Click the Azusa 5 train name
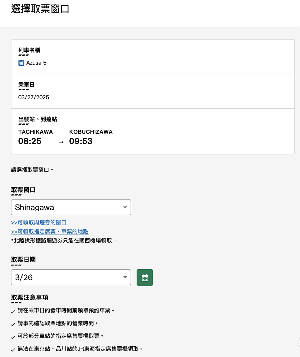300x357 pixels. click(x=36, y=63)
